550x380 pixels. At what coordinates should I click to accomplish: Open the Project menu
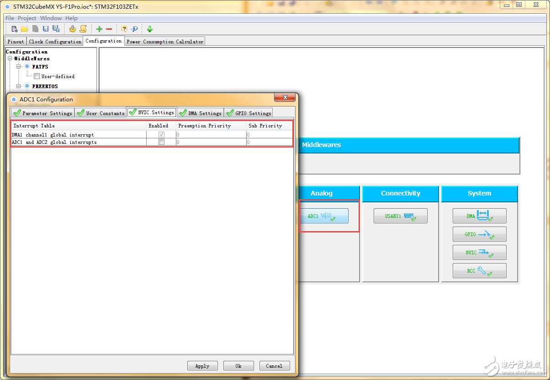pos(27,18)
